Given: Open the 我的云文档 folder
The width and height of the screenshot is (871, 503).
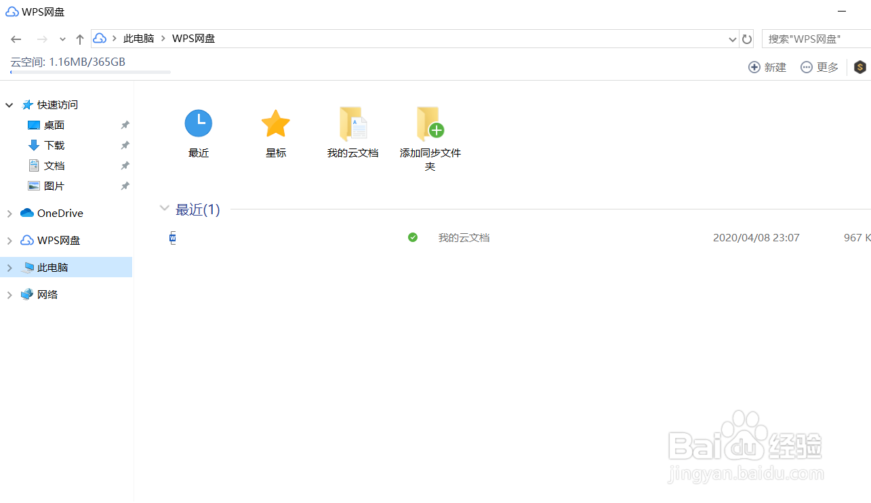Looking at the screenshot, I should click(352, 124).
